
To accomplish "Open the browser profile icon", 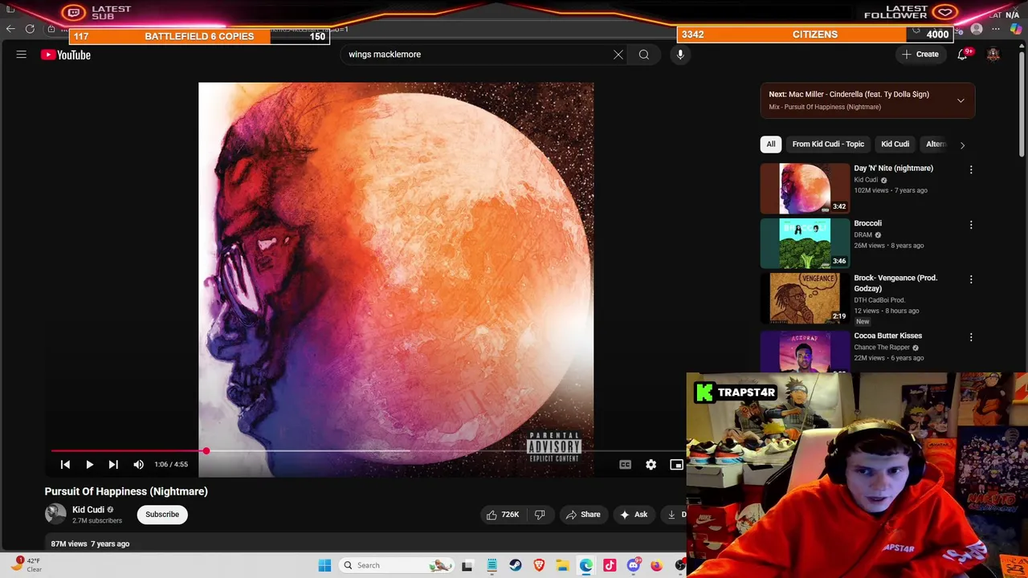I will point(977,29).
